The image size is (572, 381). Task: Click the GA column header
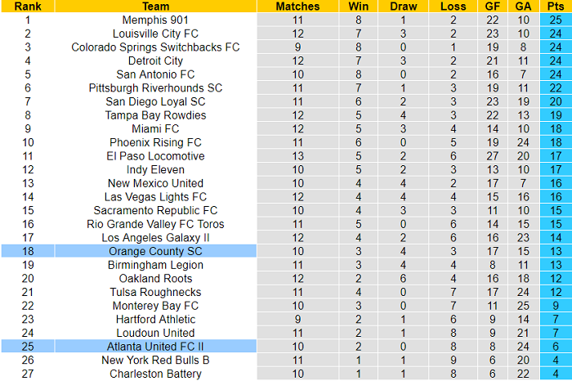[523, 6]
